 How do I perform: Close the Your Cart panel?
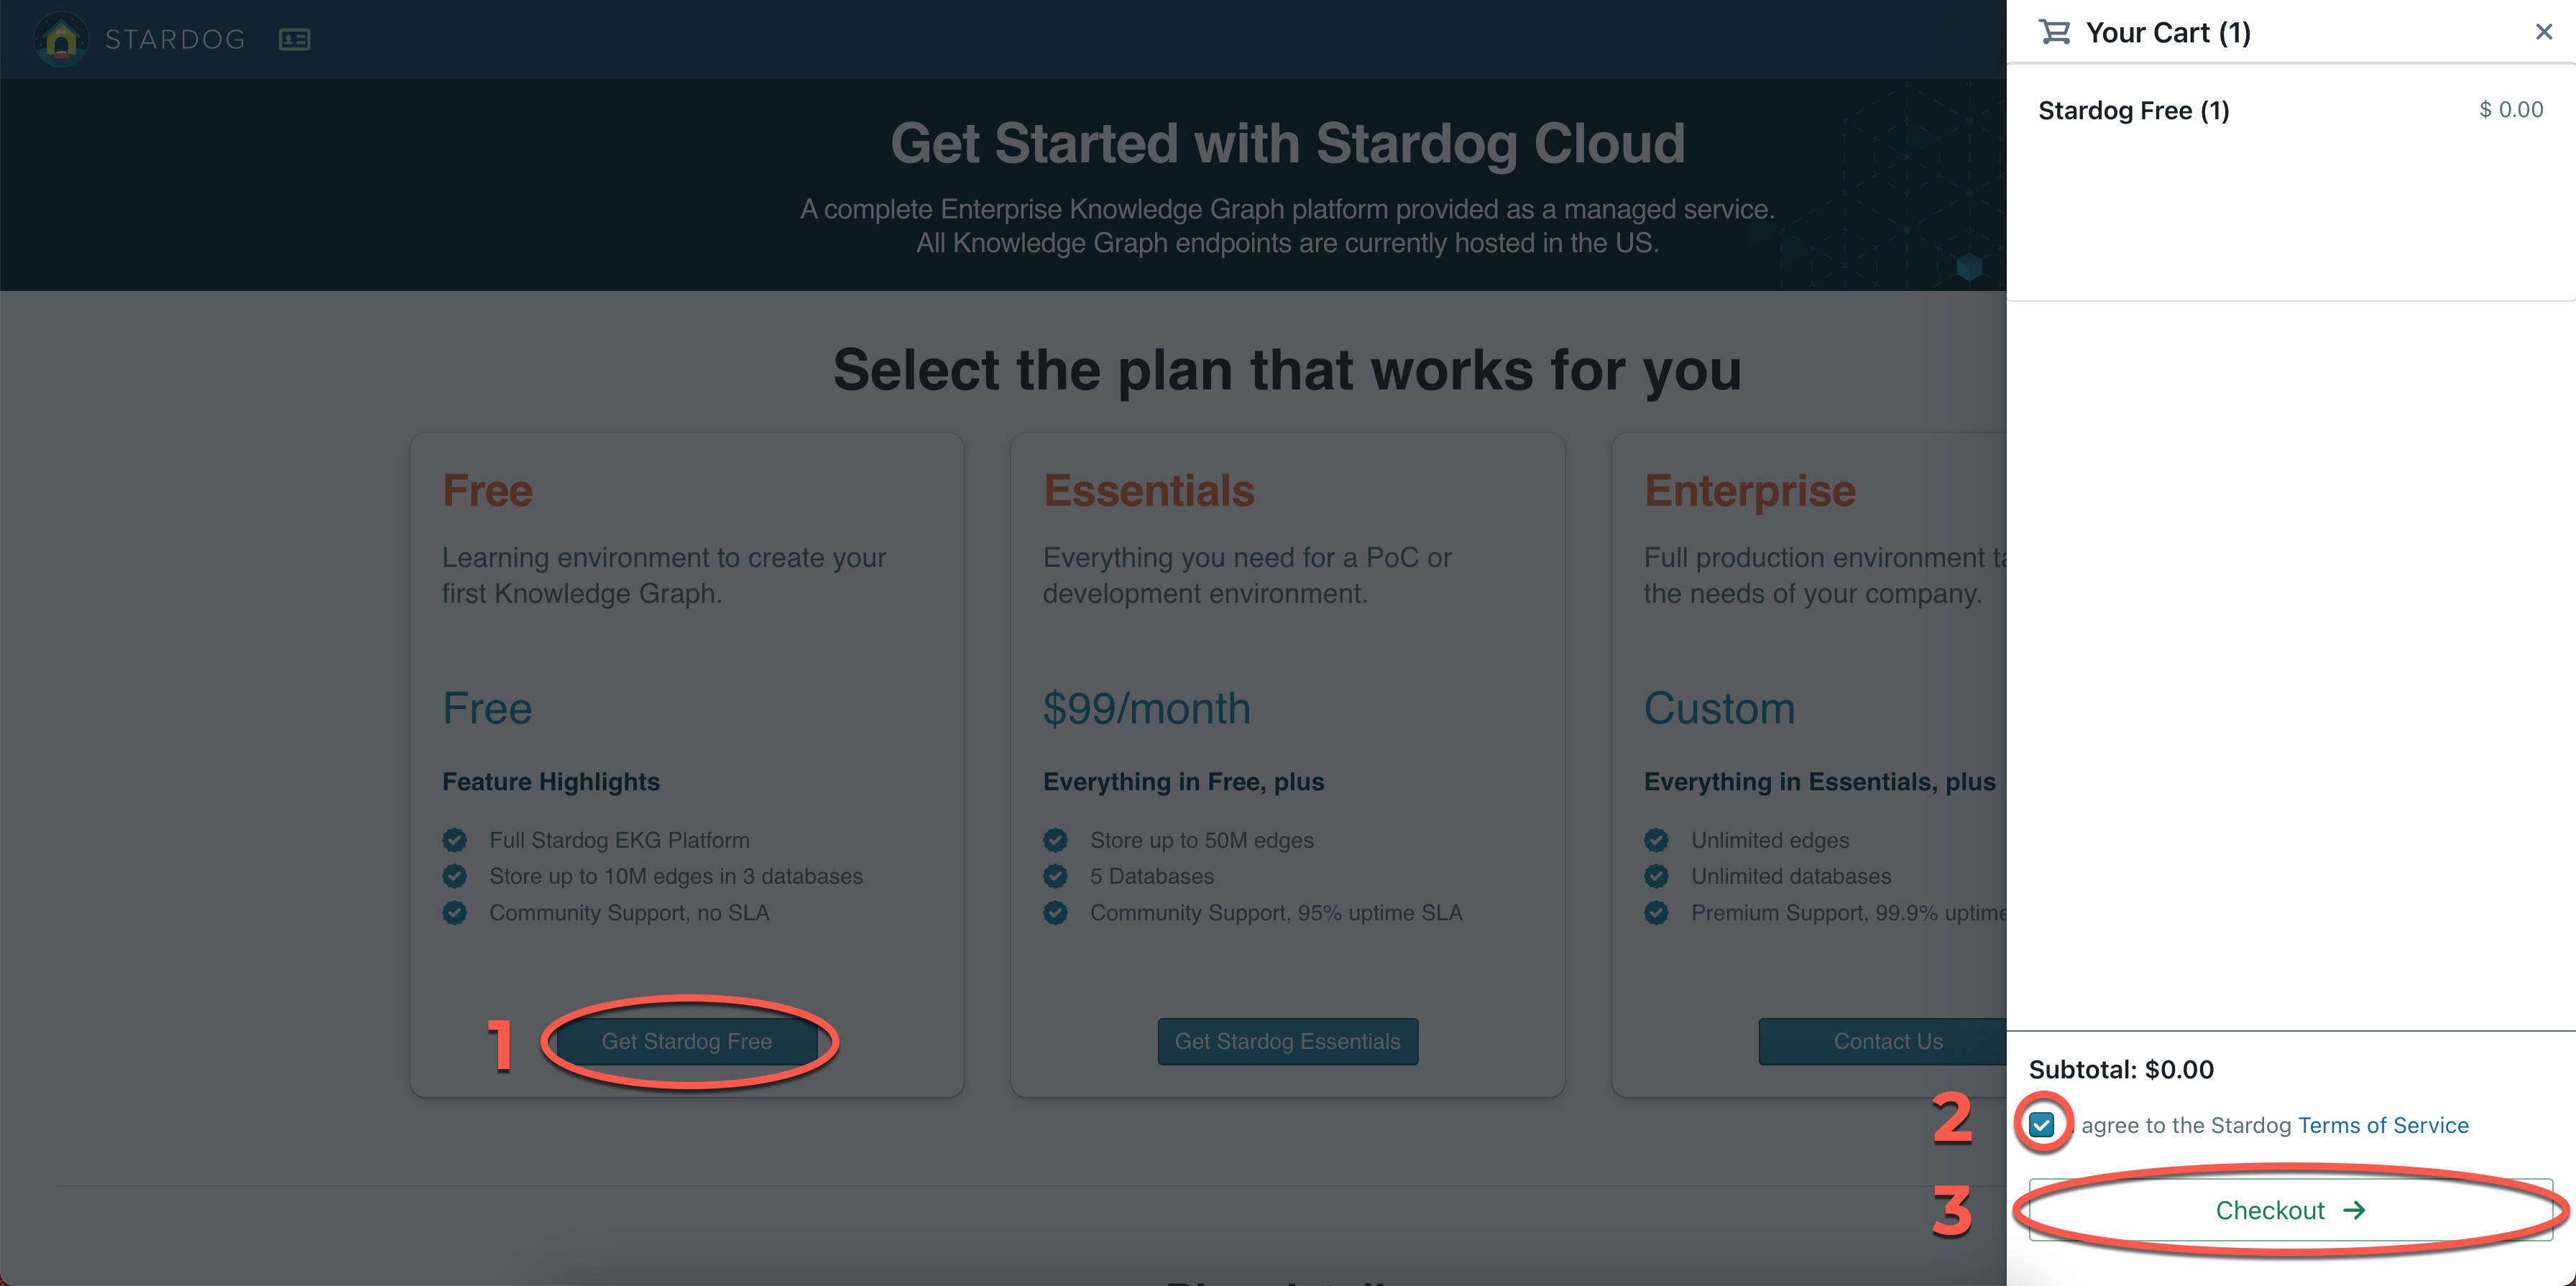pyautogui.click(x=2543, y=31)
